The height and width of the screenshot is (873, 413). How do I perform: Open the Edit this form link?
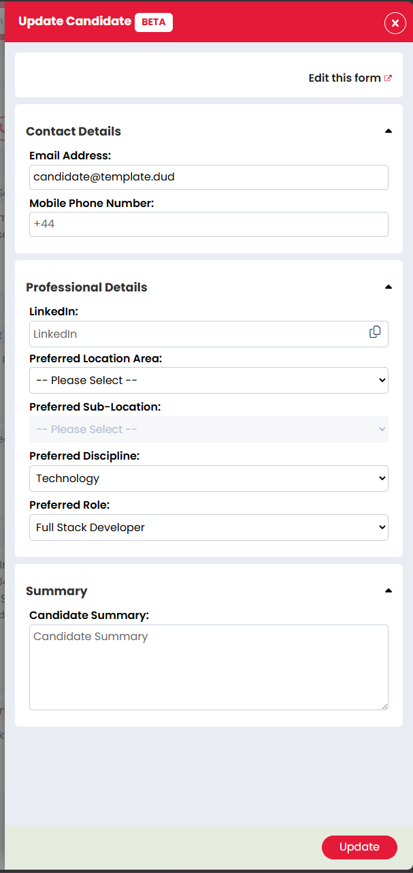pos(344,78)
